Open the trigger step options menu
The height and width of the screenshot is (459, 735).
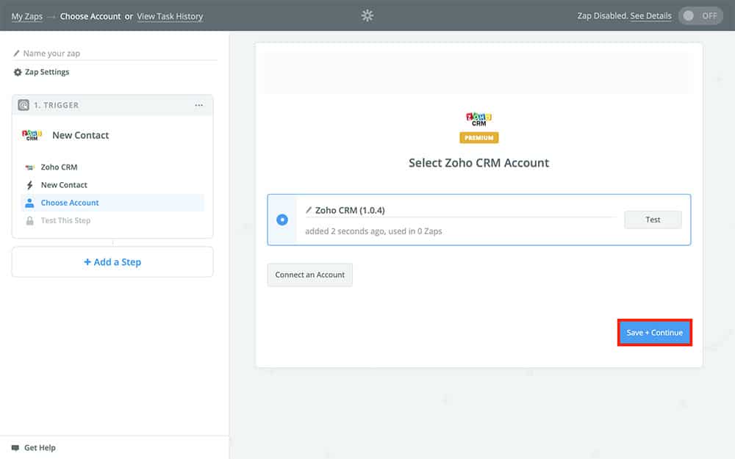198,105
